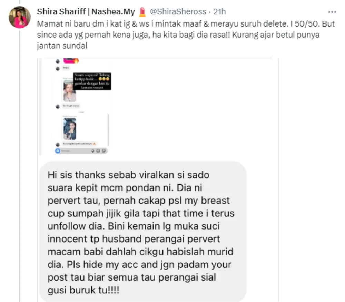Click the blue camera icon in message bar
Image resolution: width=345 pixels, height=302 pixels.
pos(58,151)
